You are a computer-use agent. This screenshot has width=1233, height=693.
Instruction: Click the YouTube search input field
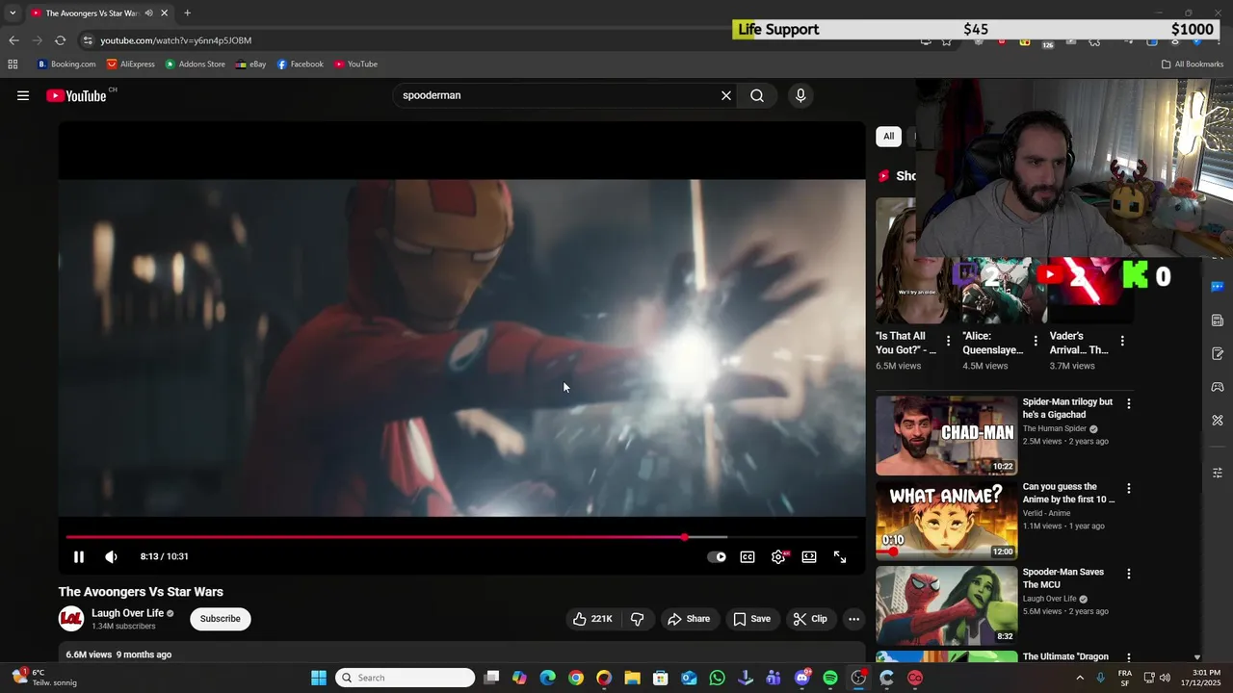click(559, 95)
